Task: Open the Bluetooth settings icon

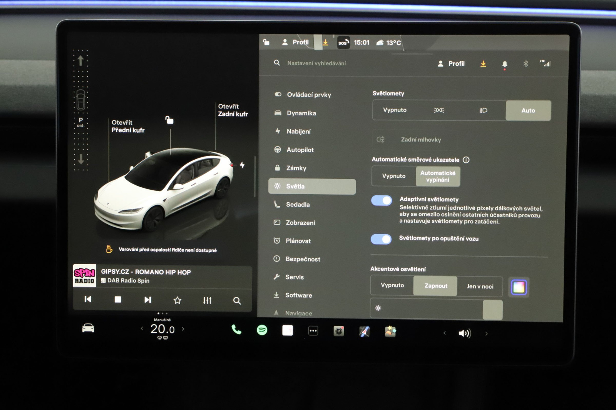Action: [526, 64]
